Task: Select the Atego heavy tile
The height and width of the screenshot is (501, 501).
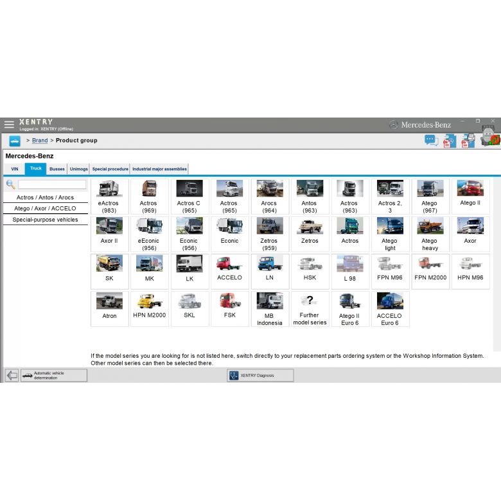Action: 430,234
